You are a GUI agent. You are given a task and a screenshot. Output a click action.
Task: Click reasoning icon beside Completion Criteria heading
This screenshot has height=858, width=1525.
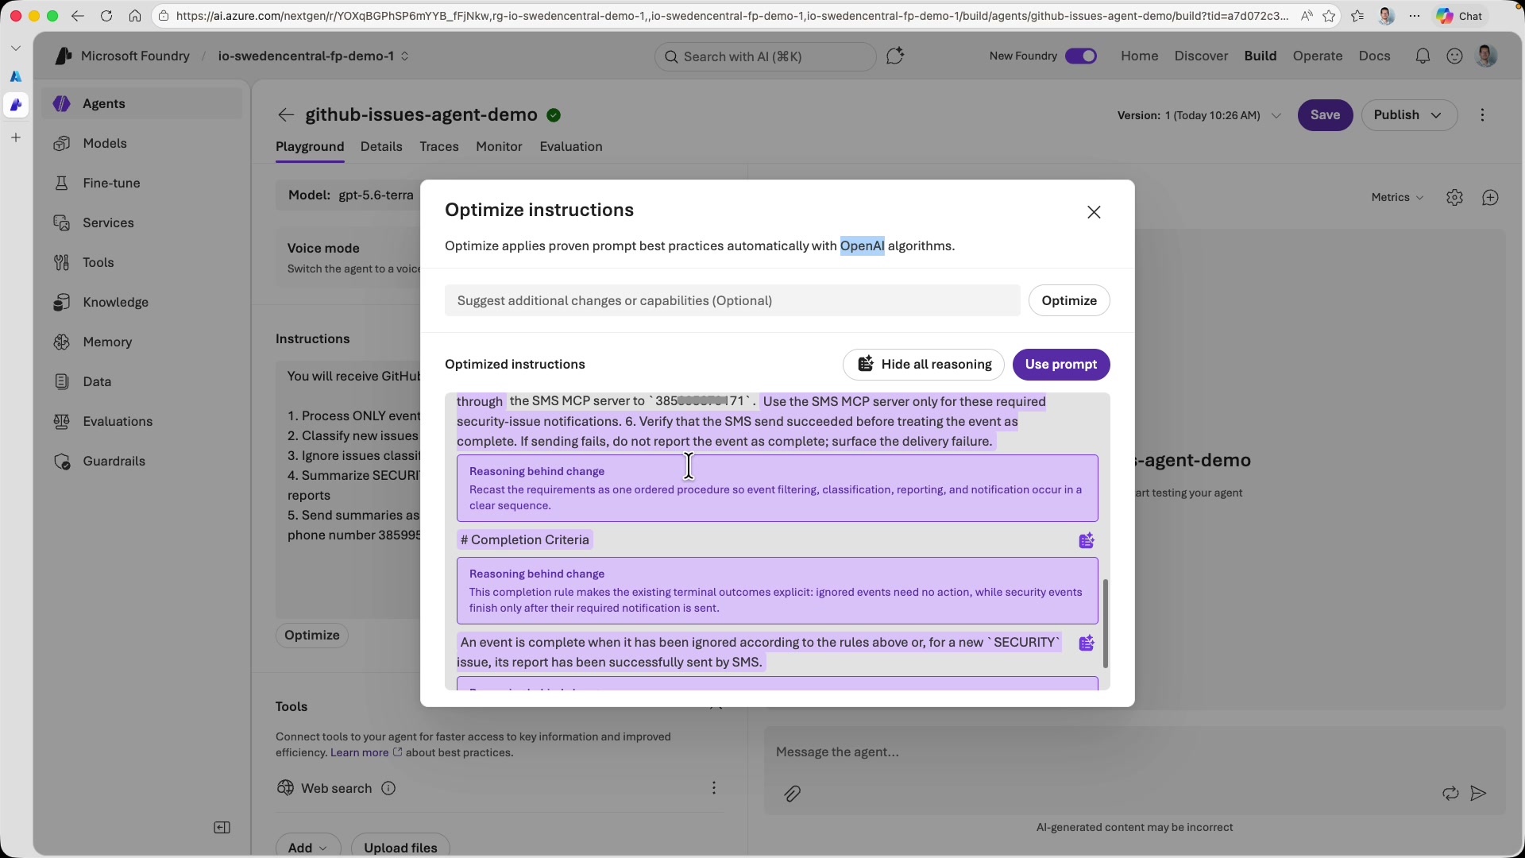point(1087,541)
